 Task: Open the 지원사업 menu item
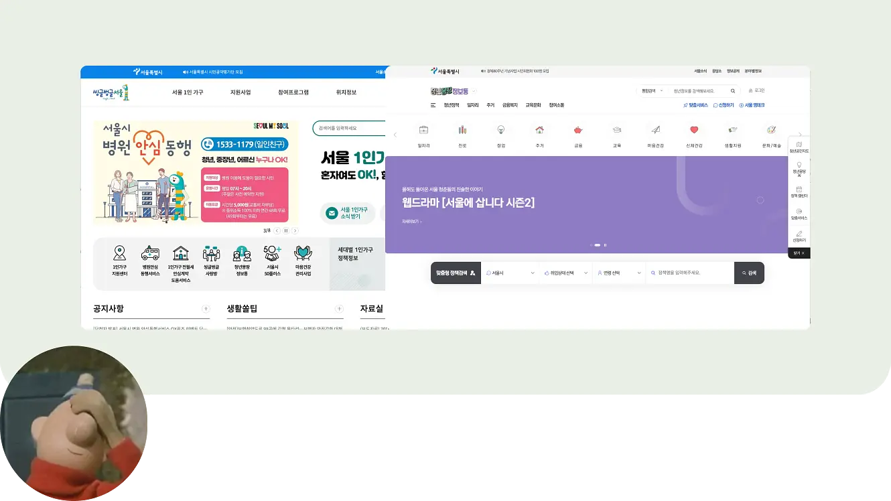240,92
